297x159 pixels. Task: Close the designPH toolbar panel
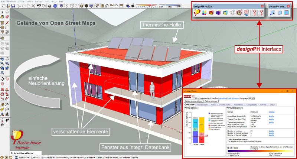tap(262, 6)
